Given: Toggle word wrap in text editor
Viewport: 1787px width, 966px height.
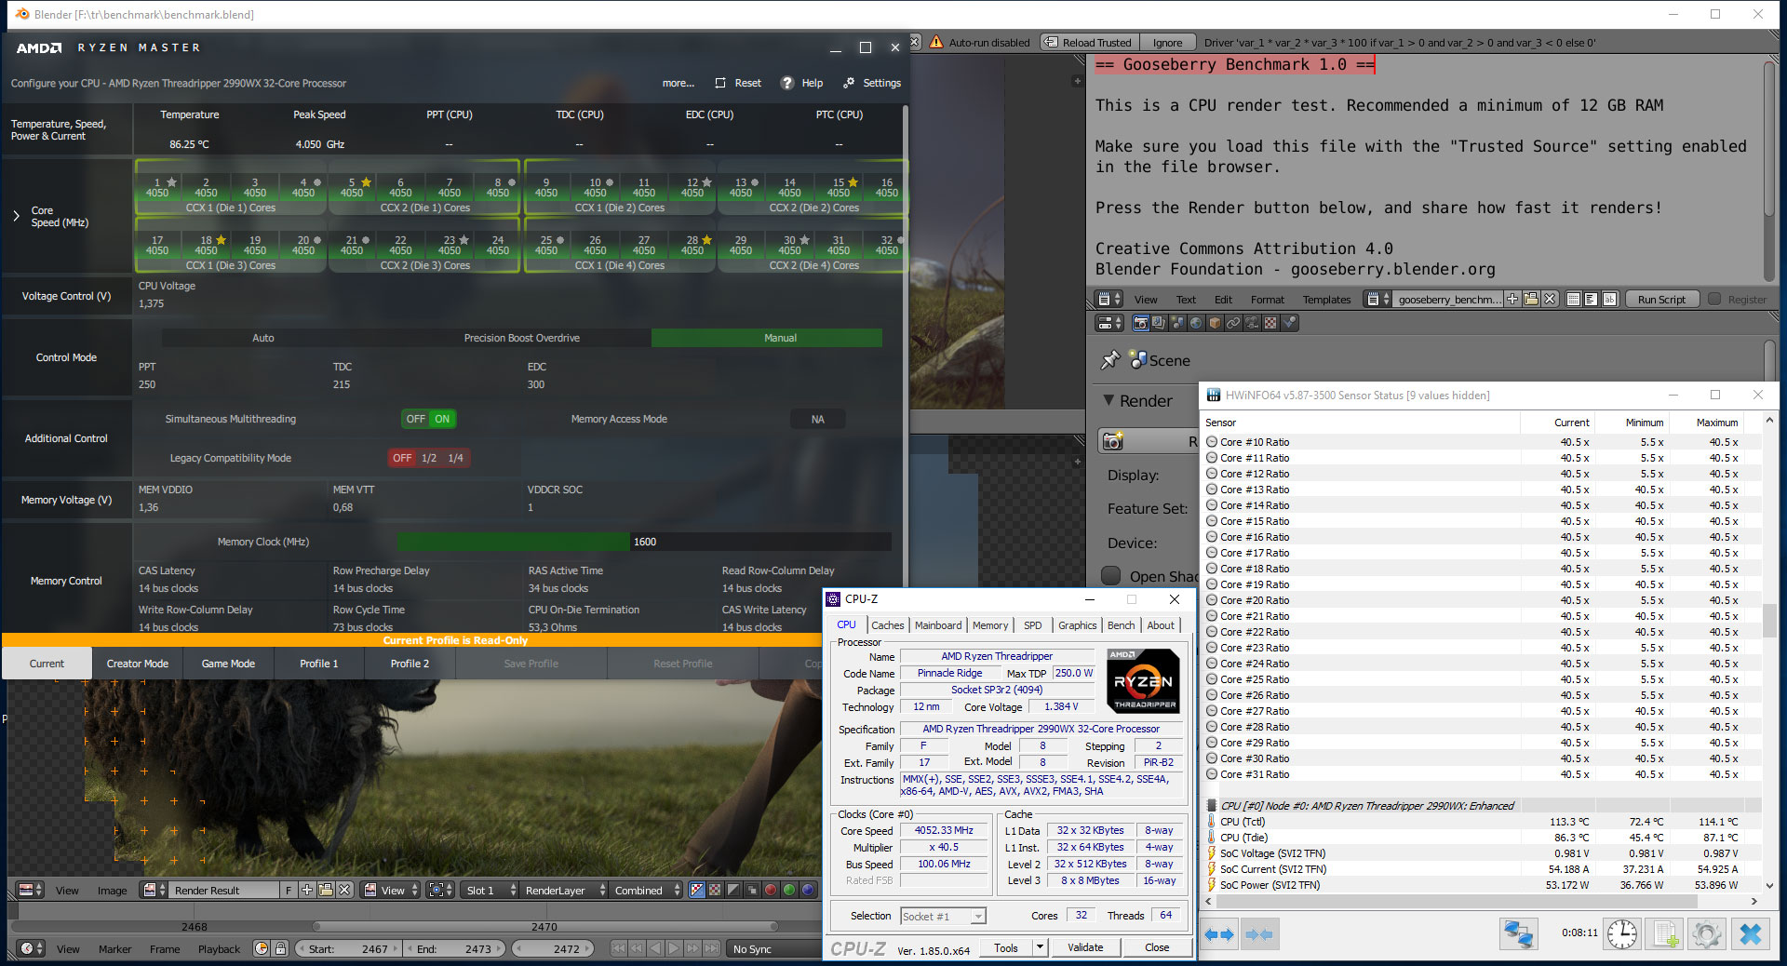Looking at the screenshot, I should pos(1592,299).
